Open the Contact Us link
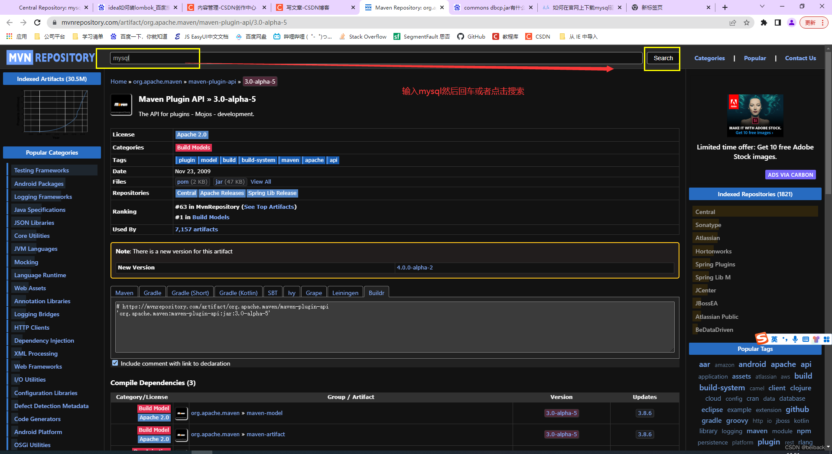The width and height of the screenshot is (832, 454). point(800,58)
